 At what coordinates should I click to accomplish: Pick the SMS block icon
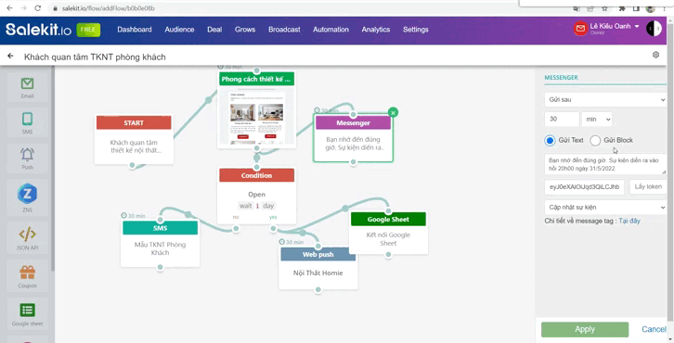tap(27, 119)
